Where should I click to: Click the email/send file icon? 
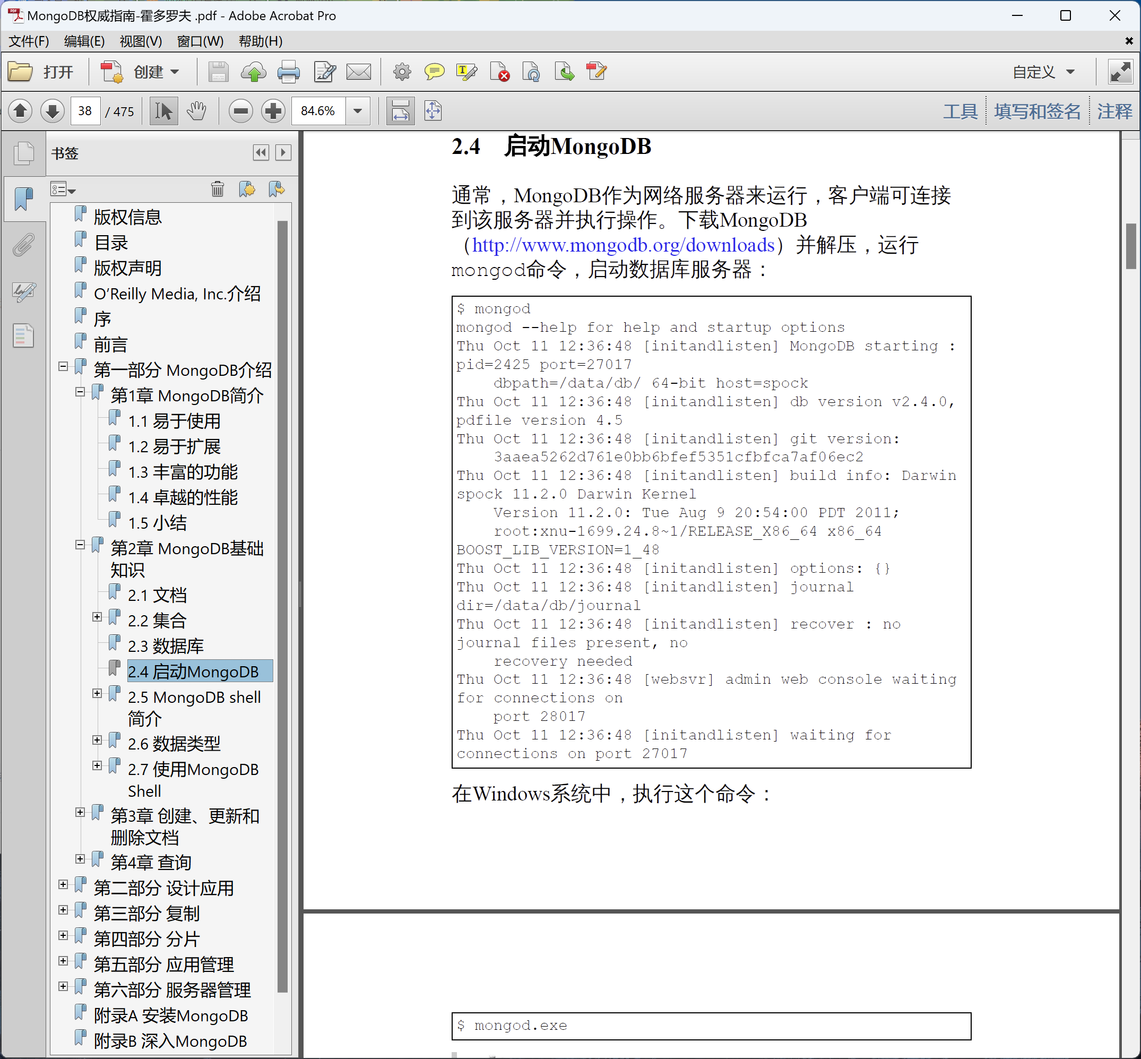pos(359,72)
